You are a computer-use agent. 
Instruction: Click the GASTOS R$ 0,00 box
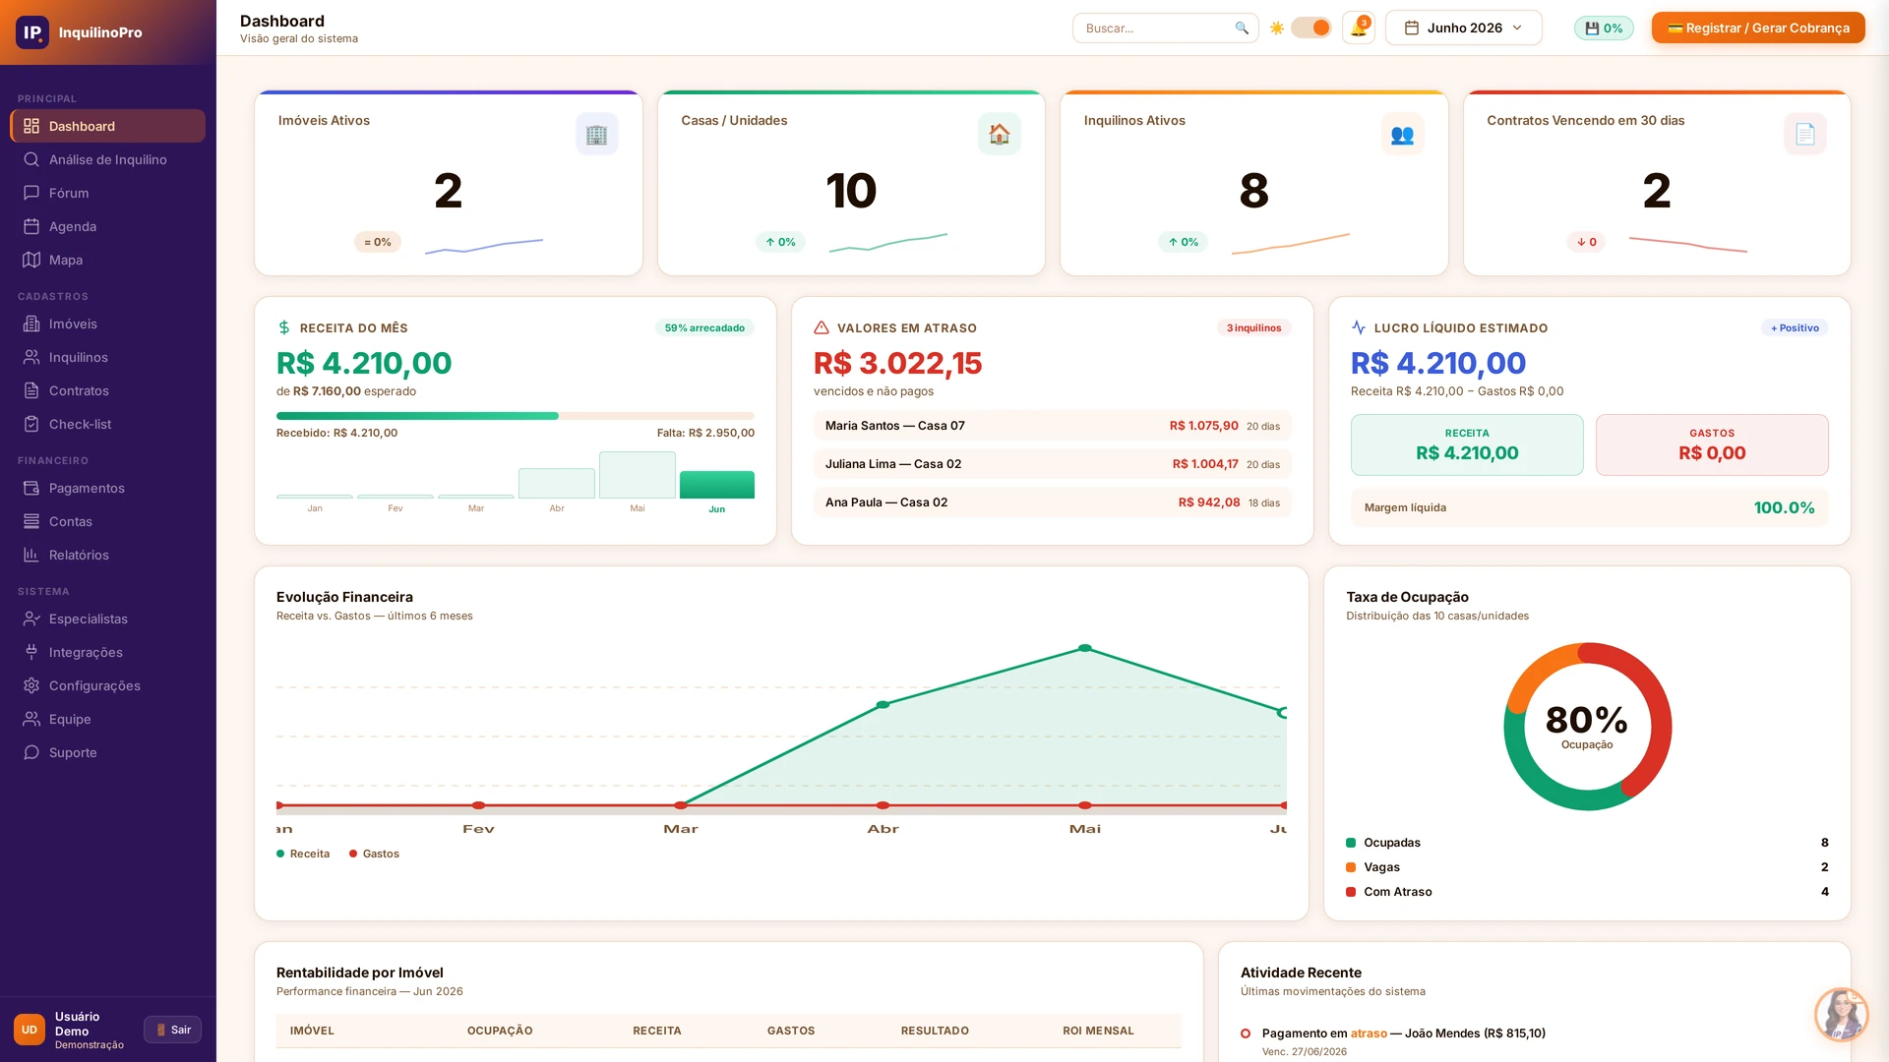coord(1712,444)
